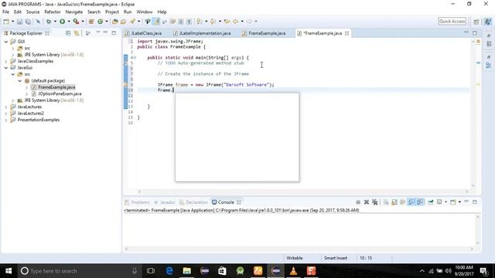Switch to the JLabelClass.java editor tab
Image resolution: width=495 pixels, height=278 pixels.
click(x=143, y=33)
